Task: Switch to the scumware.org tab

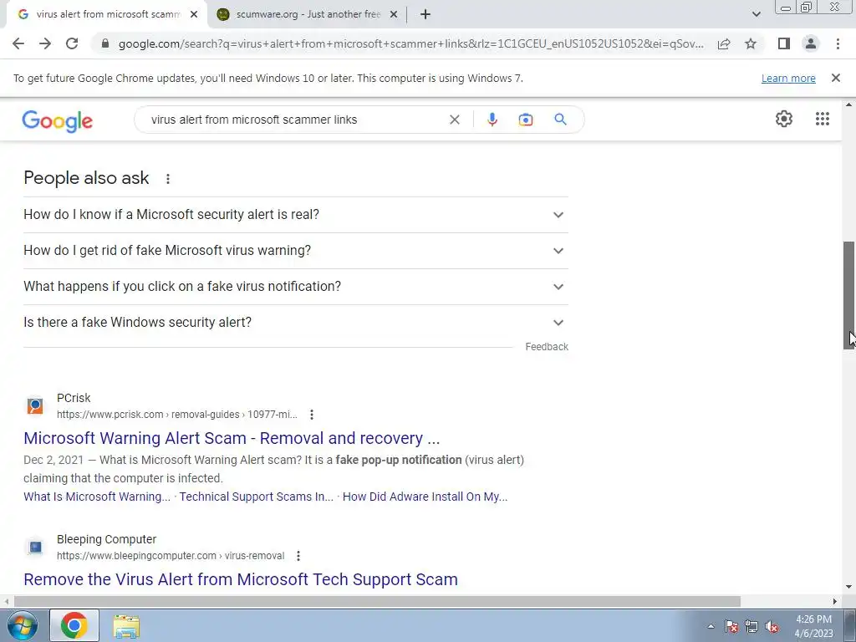Action: (308, 15)
